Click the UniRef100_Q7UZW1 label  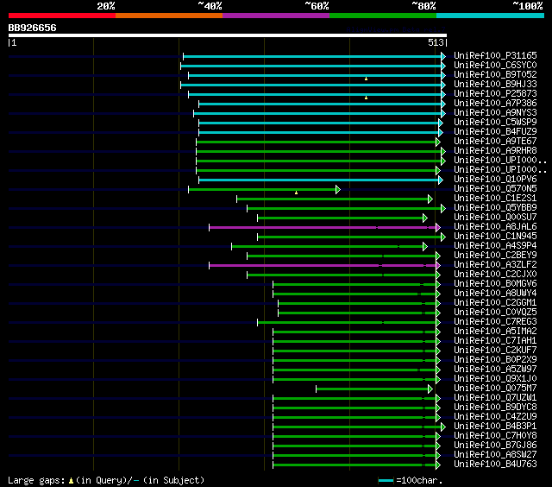point(495,398)
